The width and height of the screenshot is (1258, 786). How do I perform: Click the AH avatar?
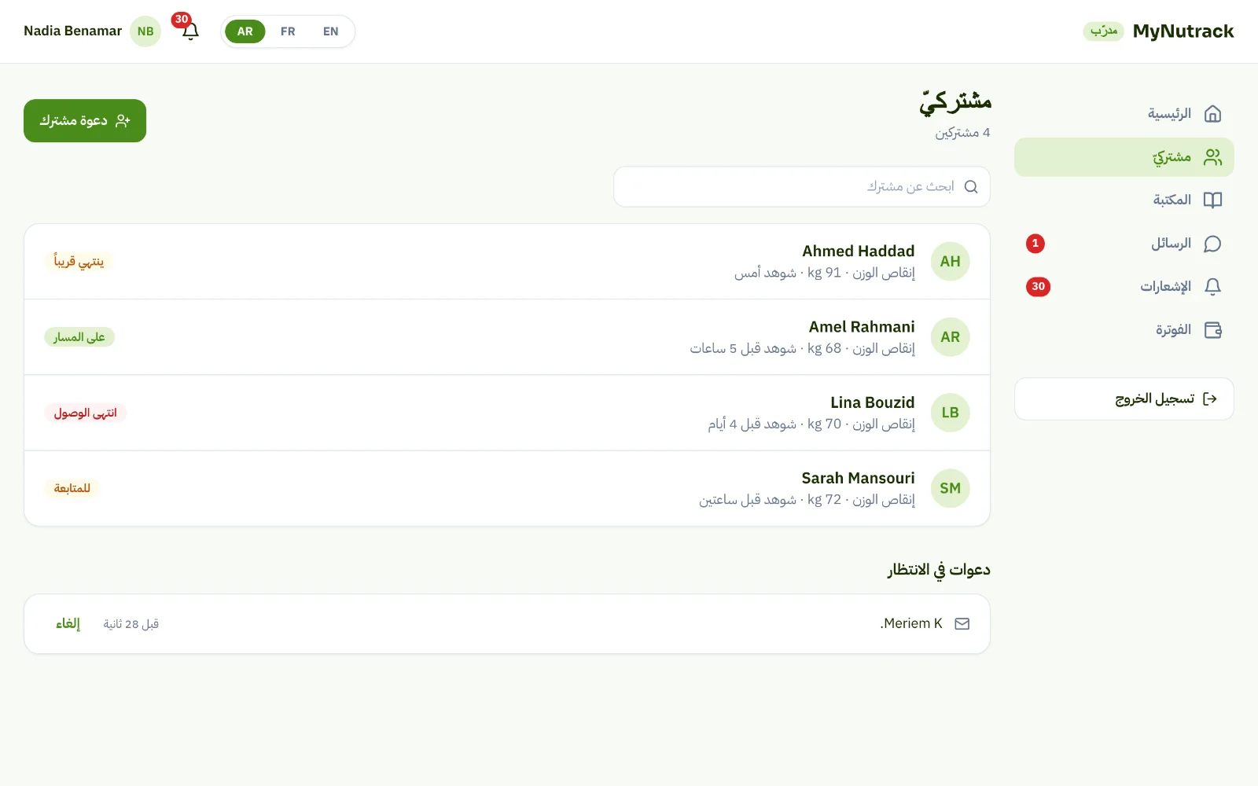[951, 262]
